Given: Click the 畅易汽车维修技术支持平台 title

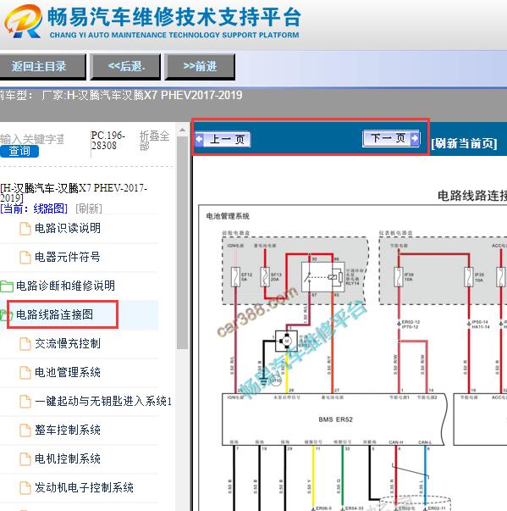Looking at the screenshot, I should (x=174, y=17).
